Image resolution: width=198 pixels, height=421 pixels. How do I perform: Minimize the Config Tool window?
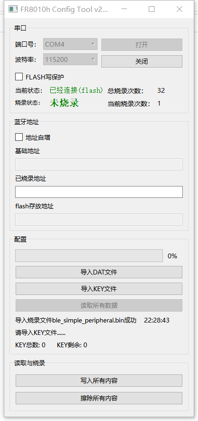(x=124, y=9)
